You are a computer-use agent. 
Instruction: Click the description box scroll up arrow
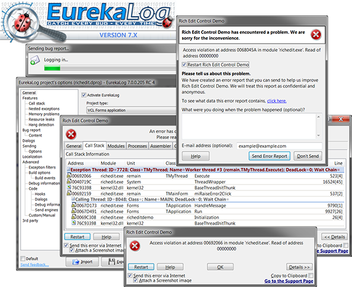318,117
